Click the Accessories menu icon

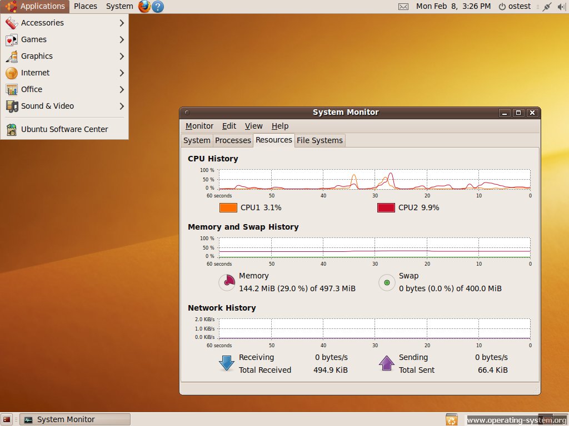click(12, 23)
